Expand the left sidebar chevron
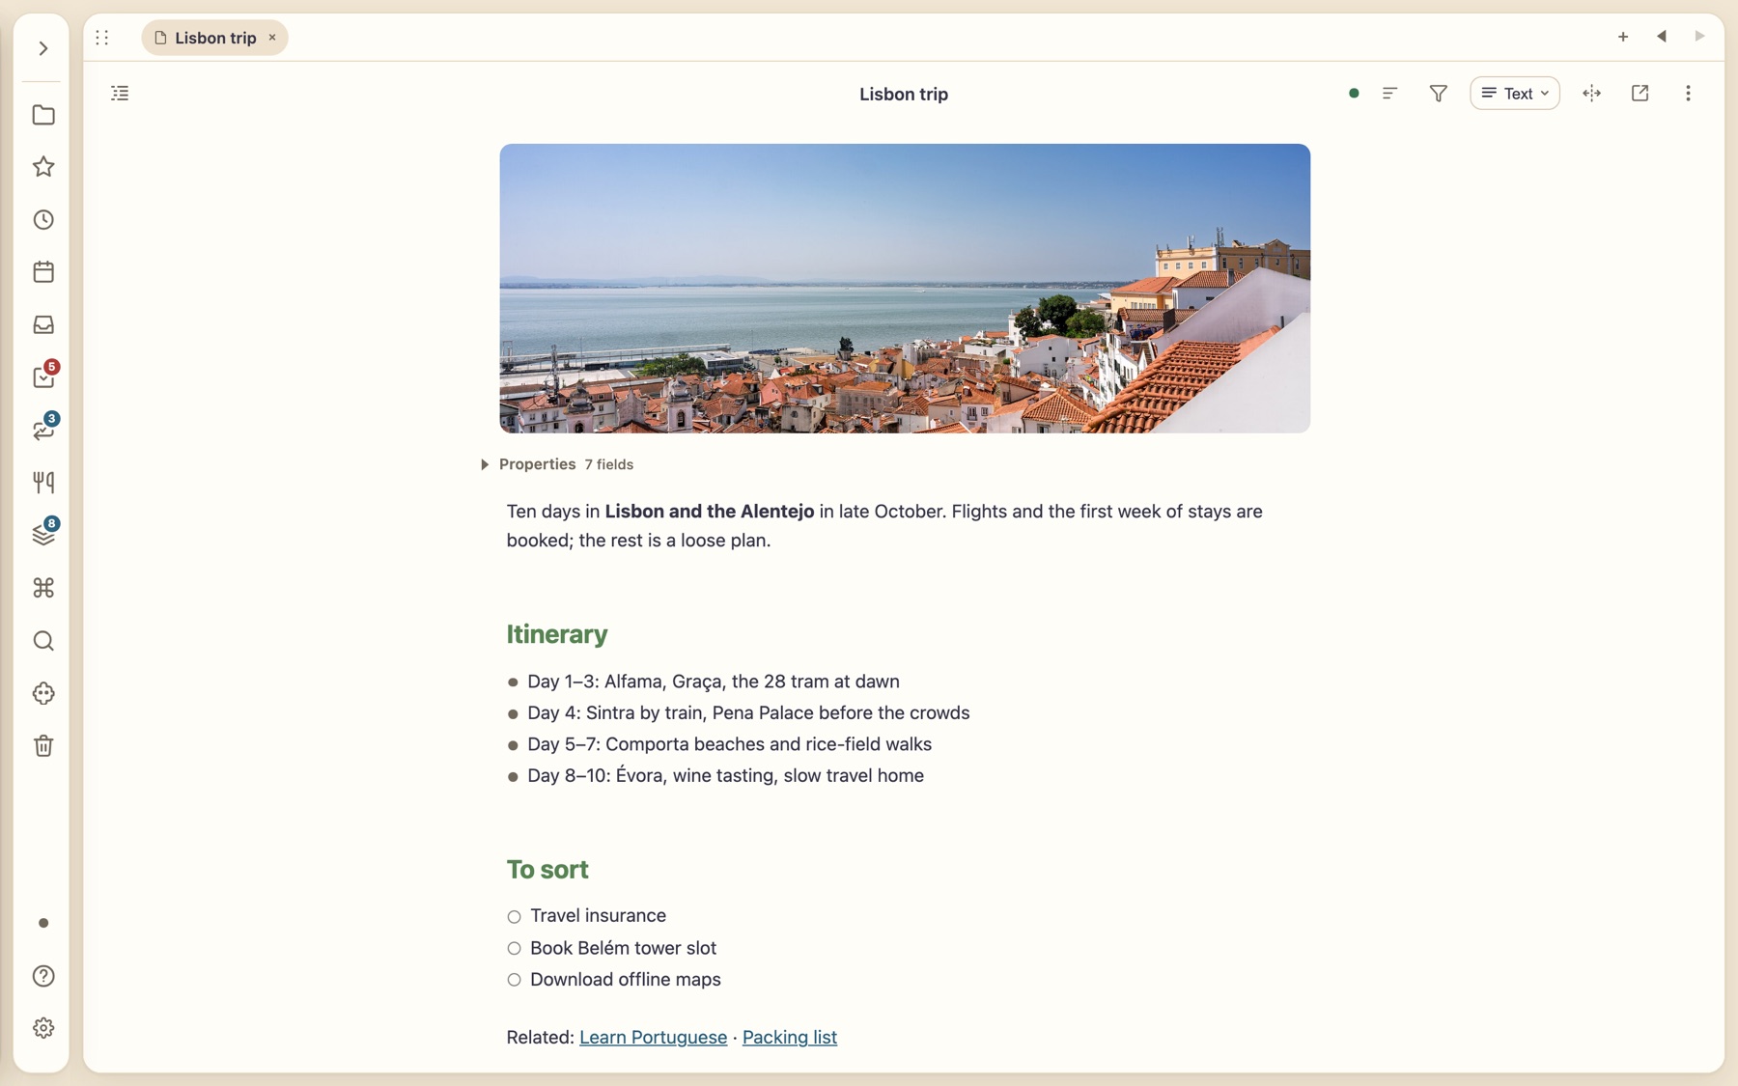This screenshot has height=1086, width=1738. pos(43,48)
